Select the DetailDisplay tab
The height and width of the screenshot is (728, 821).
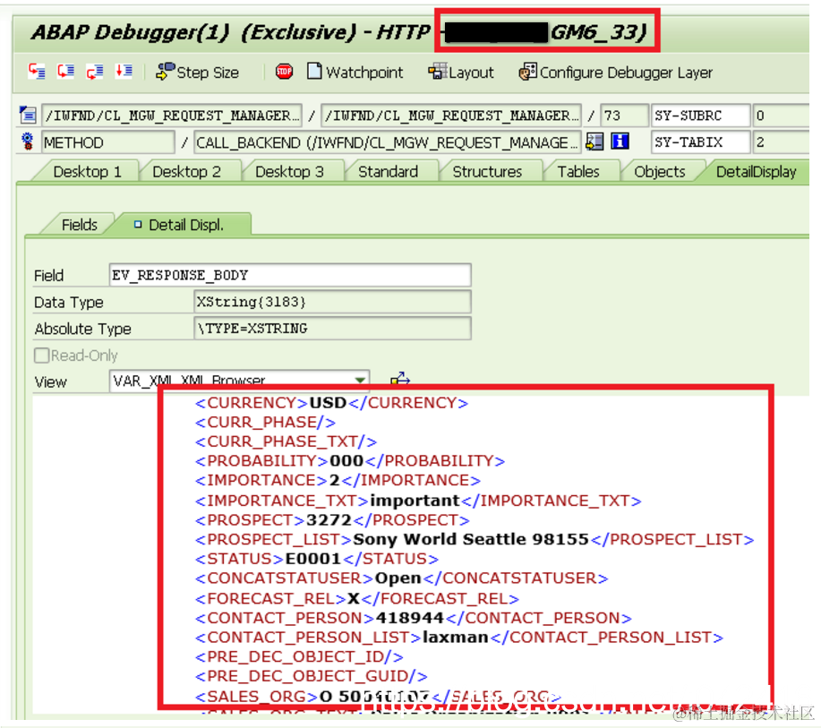click(756, 172)
